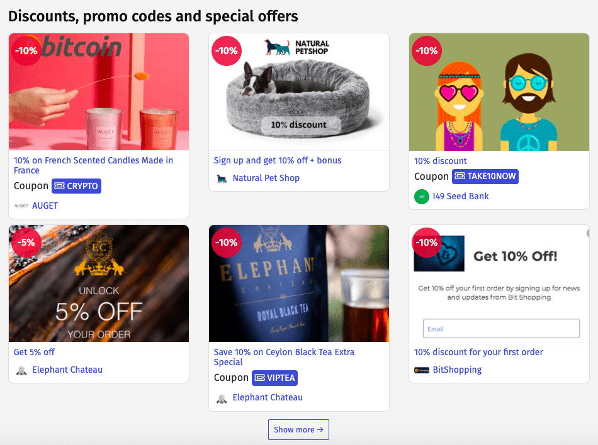Select the Natural Pet Shop paw icon
The width and height of the screenshot is (598, 445).
pyautogui.click(x=222, y=178)
